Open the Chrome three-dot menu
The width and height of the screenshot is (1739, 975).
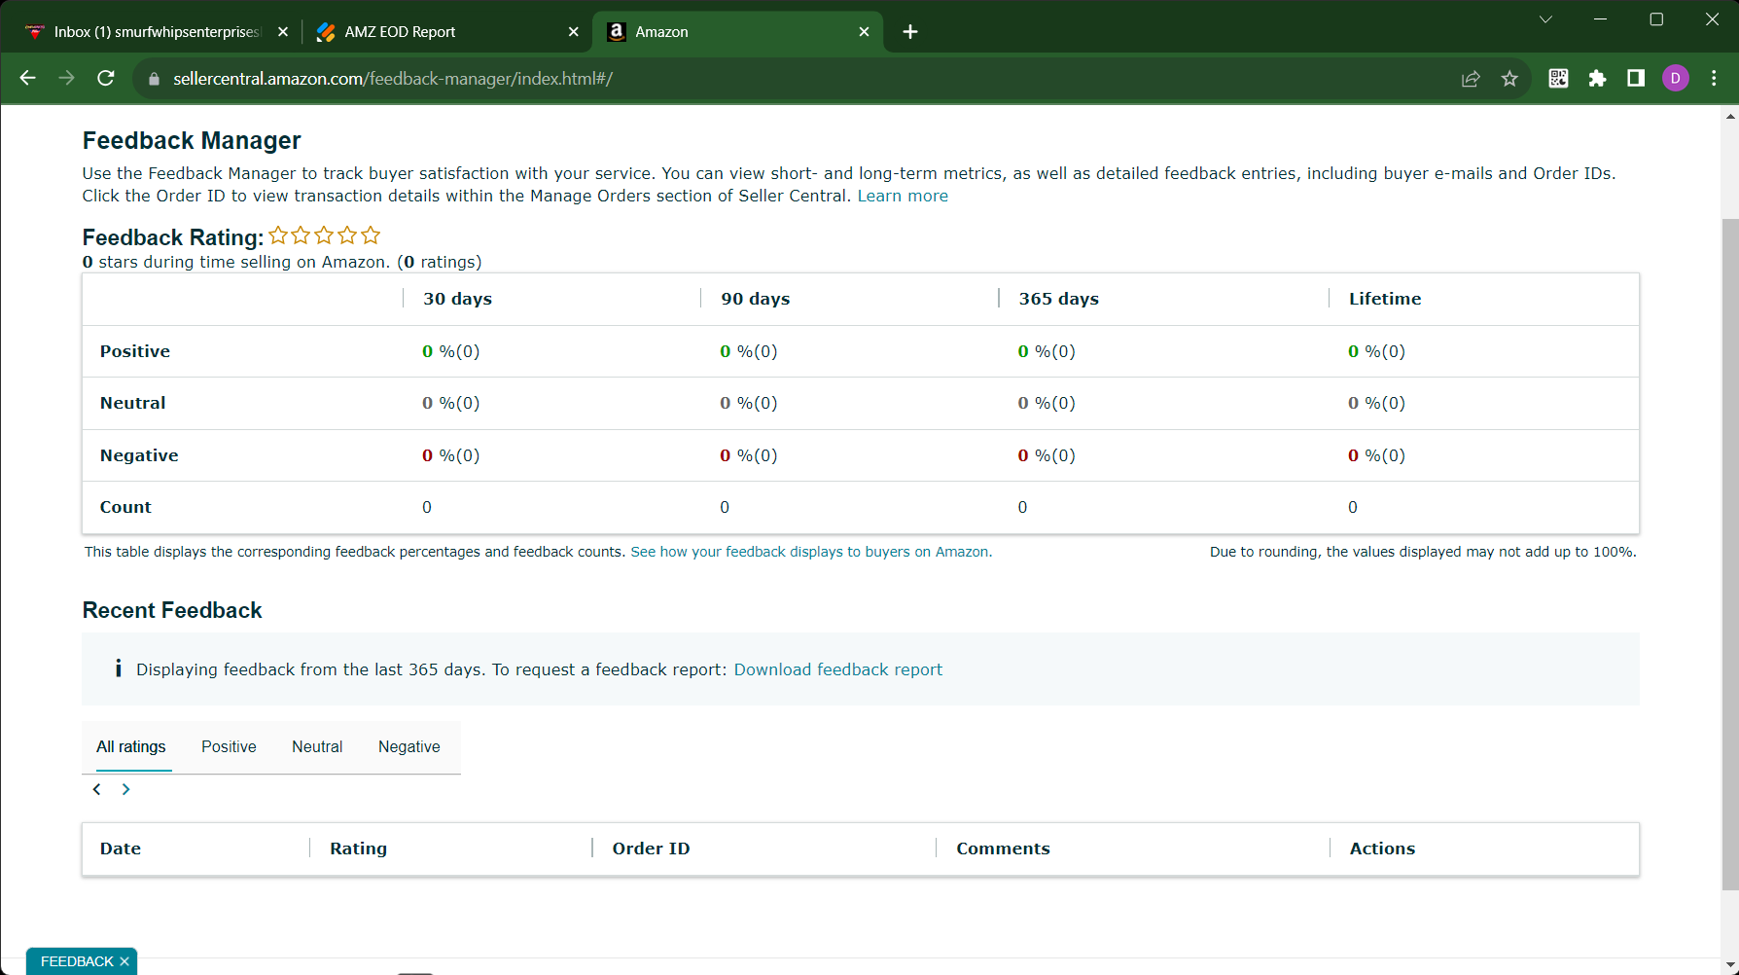pos(1715,78)
